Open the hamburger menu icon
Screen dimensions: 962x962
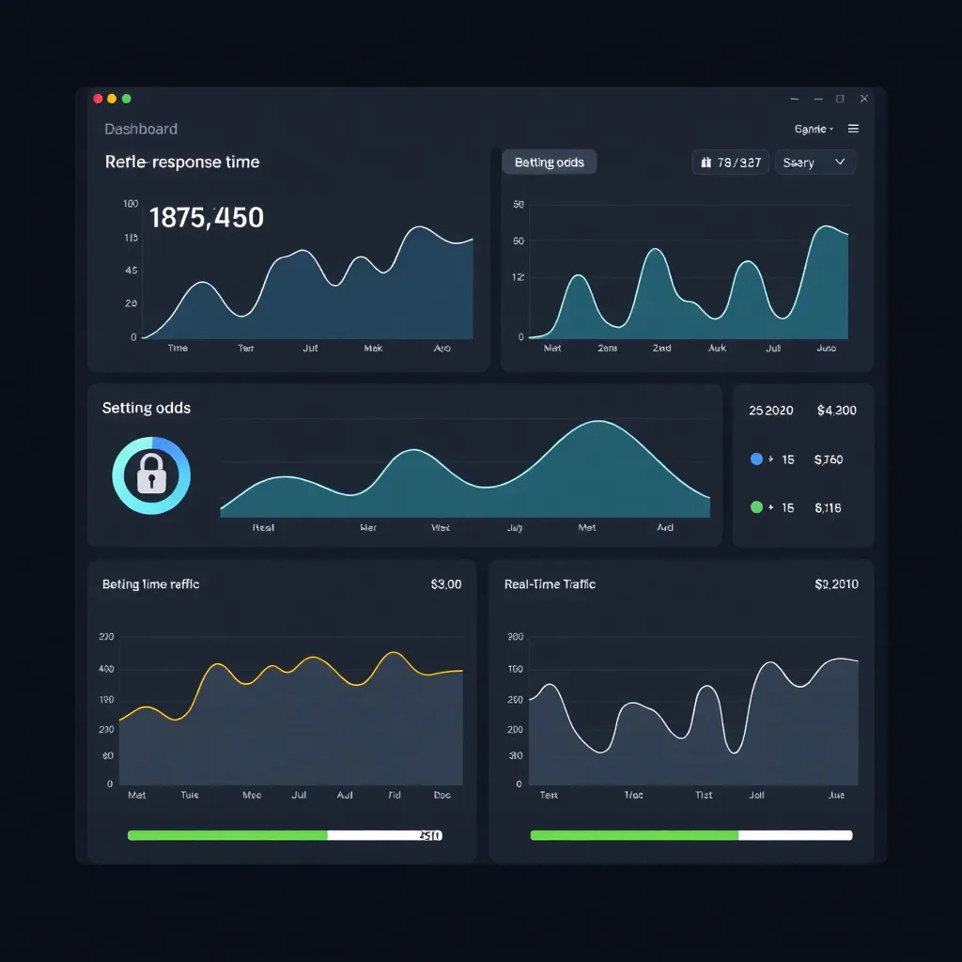853,129
